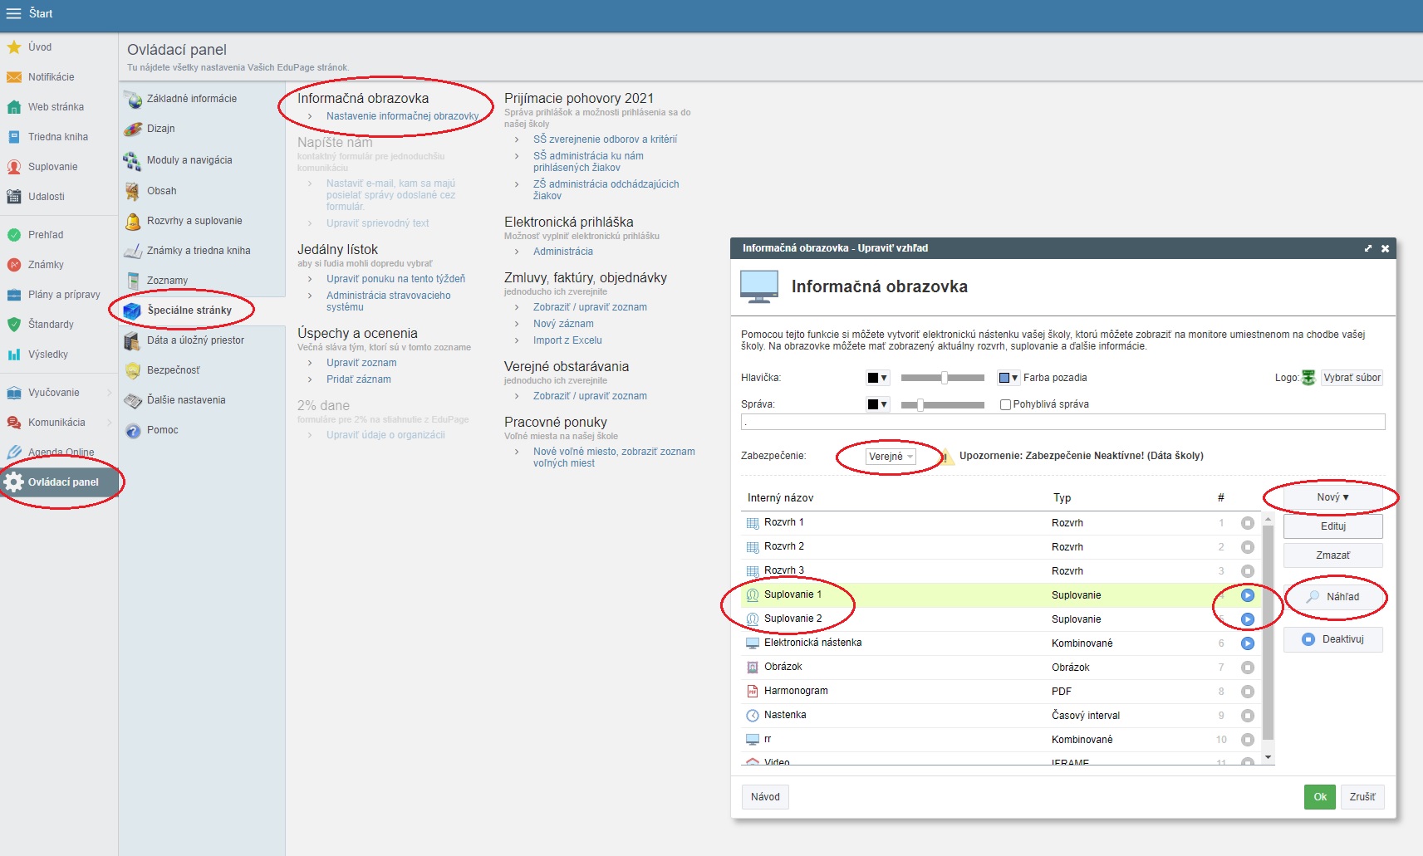Screen dimensions: 1423x856
Task: Expand the Informačná obrazovka dialog to fullscreen
Action: 1368,248
